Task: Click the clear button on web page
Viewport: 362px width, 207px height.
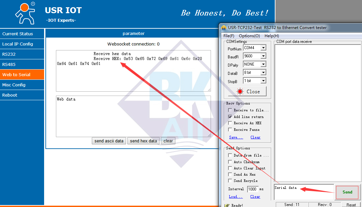Action: (x=168, y=141)
